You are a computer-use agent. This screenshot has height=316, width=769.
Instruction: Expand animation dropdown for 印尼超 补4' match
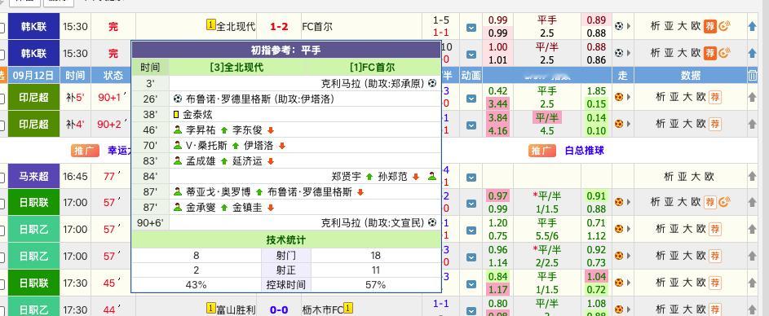point(471,125)
